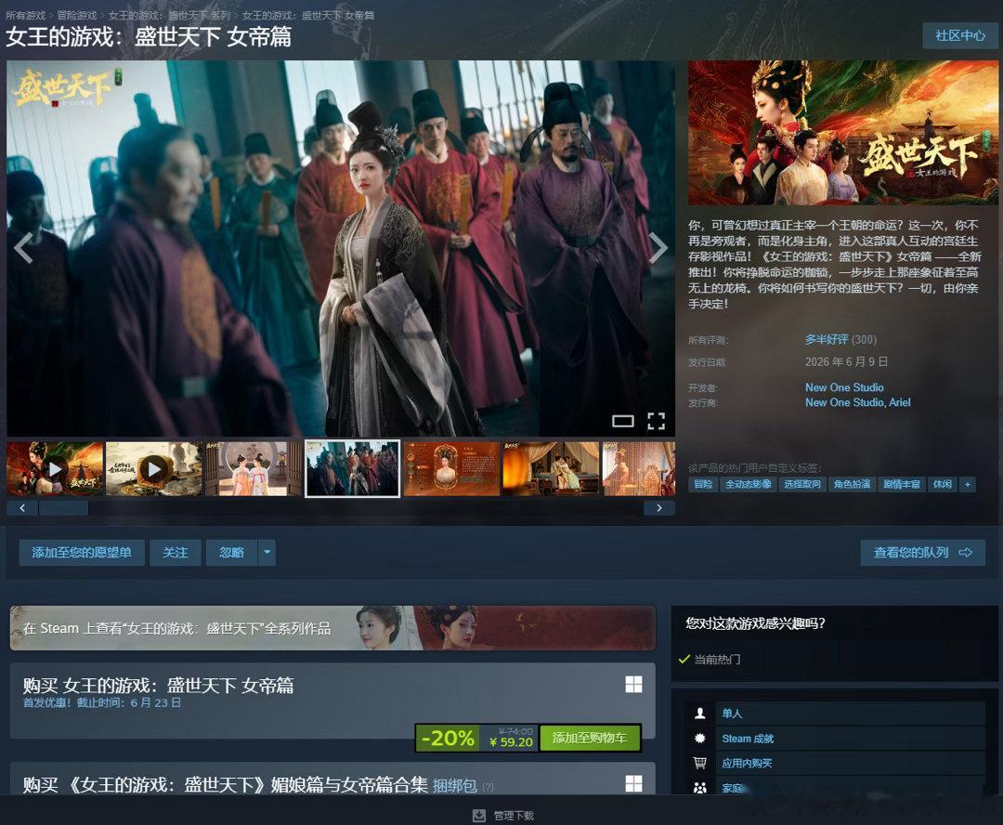Toggle theater mode rectangle icon
The width and height of the screenshot is (1003, 825).
tap(622, 421)
